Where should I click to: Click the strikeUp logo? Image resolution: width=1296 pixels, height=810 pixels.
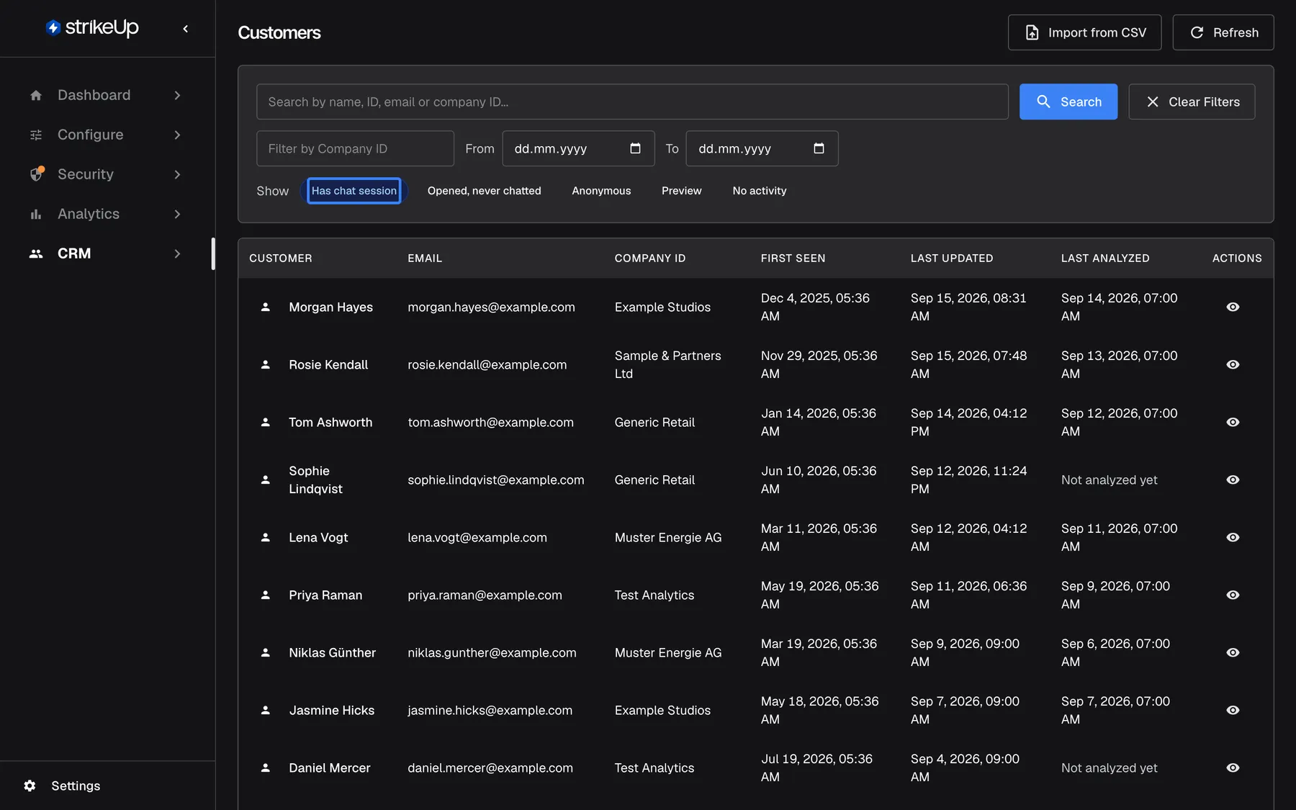coord(92,27)
